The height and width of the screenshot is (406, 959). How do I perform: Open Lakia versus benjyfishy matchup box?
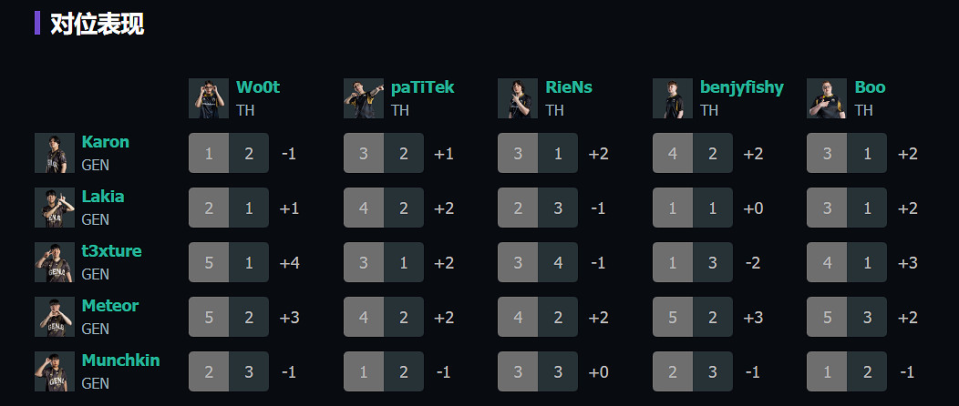(x=693, y=208)
